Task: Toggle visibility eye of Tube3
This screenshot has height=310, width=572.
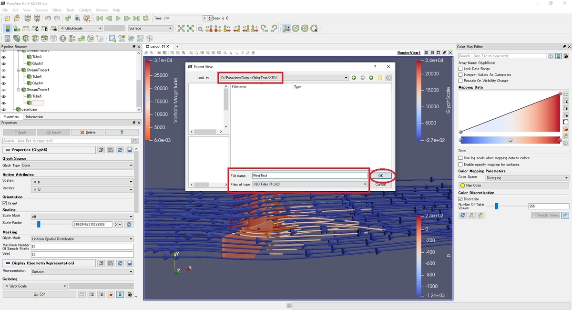Action: [x=4, y=57]
